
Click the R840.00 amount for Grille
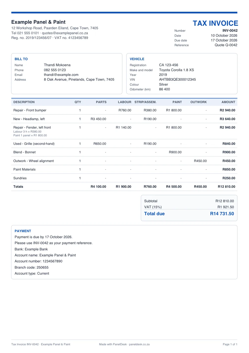229,144
